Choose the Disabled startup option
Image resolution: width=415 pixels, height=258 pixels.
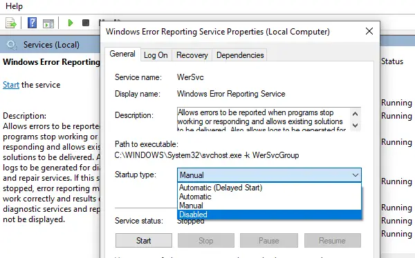269,215
